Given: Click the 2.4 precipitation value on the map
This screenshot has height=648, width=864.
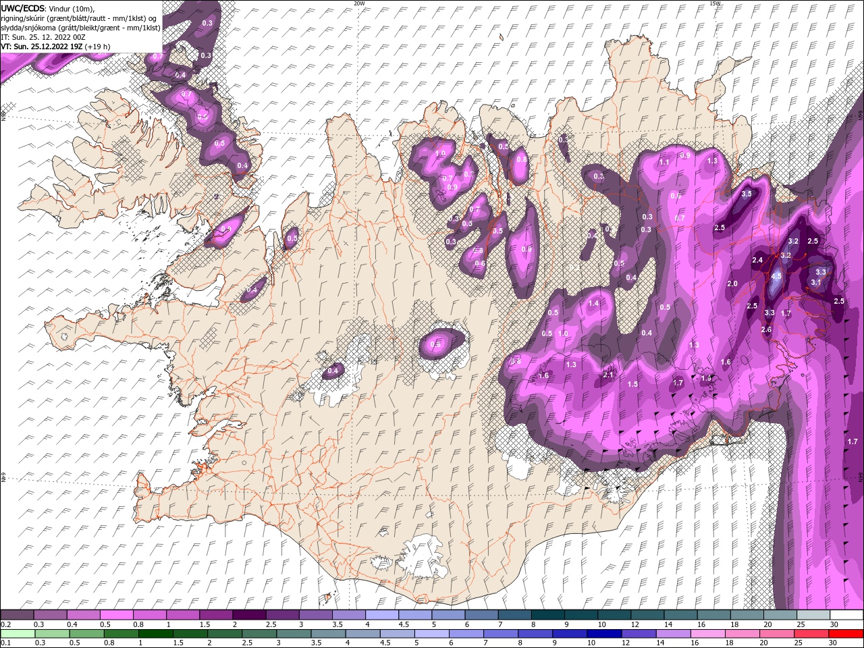Looking at the screenshot, I should pos(757,260).
